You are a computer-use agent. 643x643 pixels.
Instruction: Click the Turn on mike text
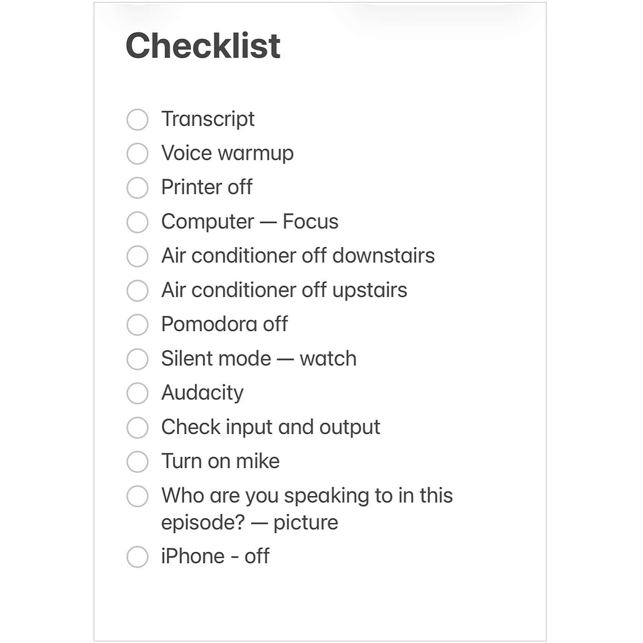[220, 461]
